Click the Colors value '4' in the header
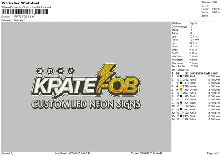 point(213,6)
